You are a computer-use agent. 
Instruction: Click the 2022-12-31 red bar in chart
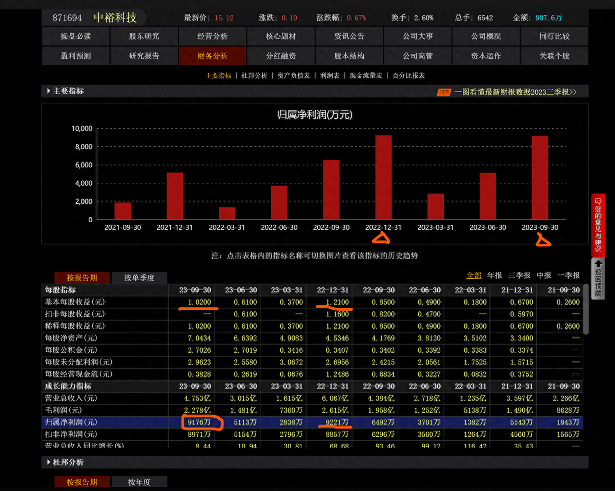tap(383, 177)
